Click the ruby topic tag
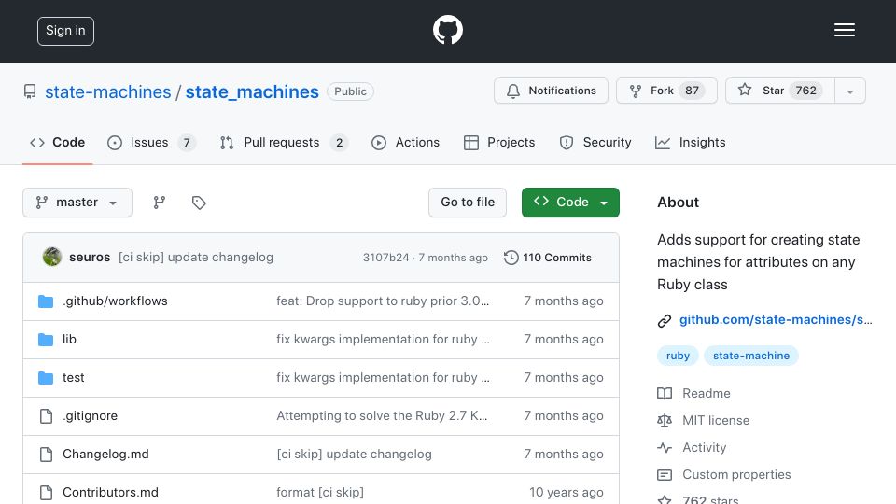Viewport: 896px width, 504px height. [678, 356]
